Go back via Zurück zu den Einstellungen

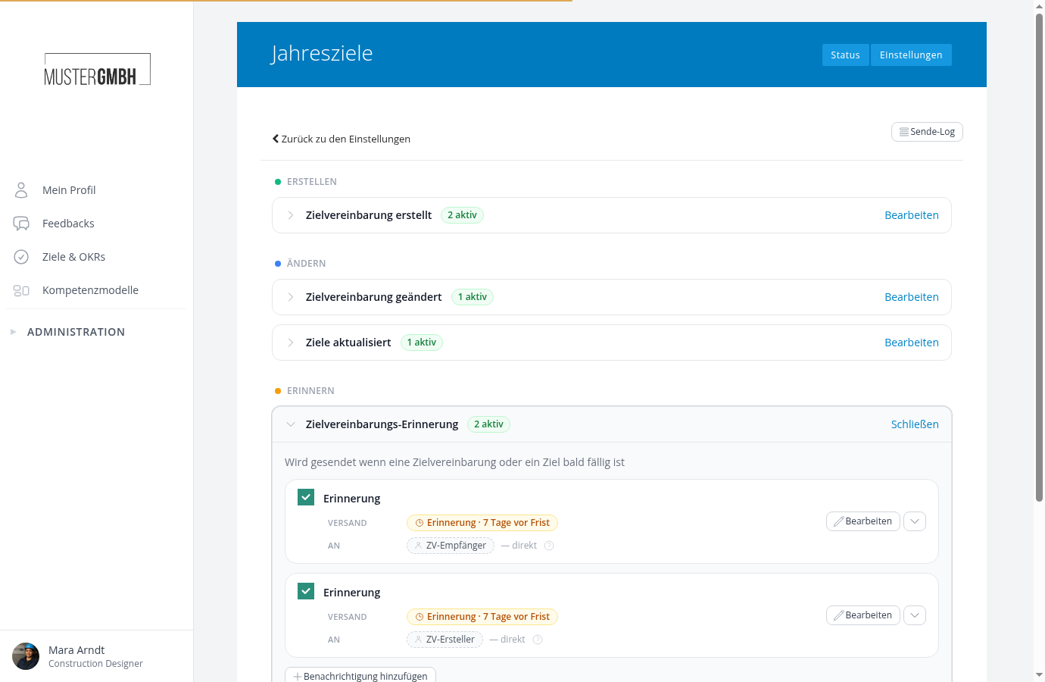pyautogui.click(x=342, y=139)
